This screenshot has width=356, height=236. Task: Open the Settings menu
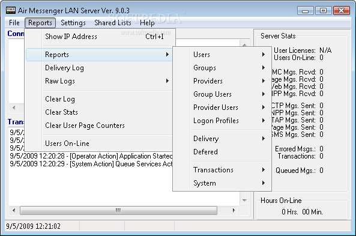[73, 23]
